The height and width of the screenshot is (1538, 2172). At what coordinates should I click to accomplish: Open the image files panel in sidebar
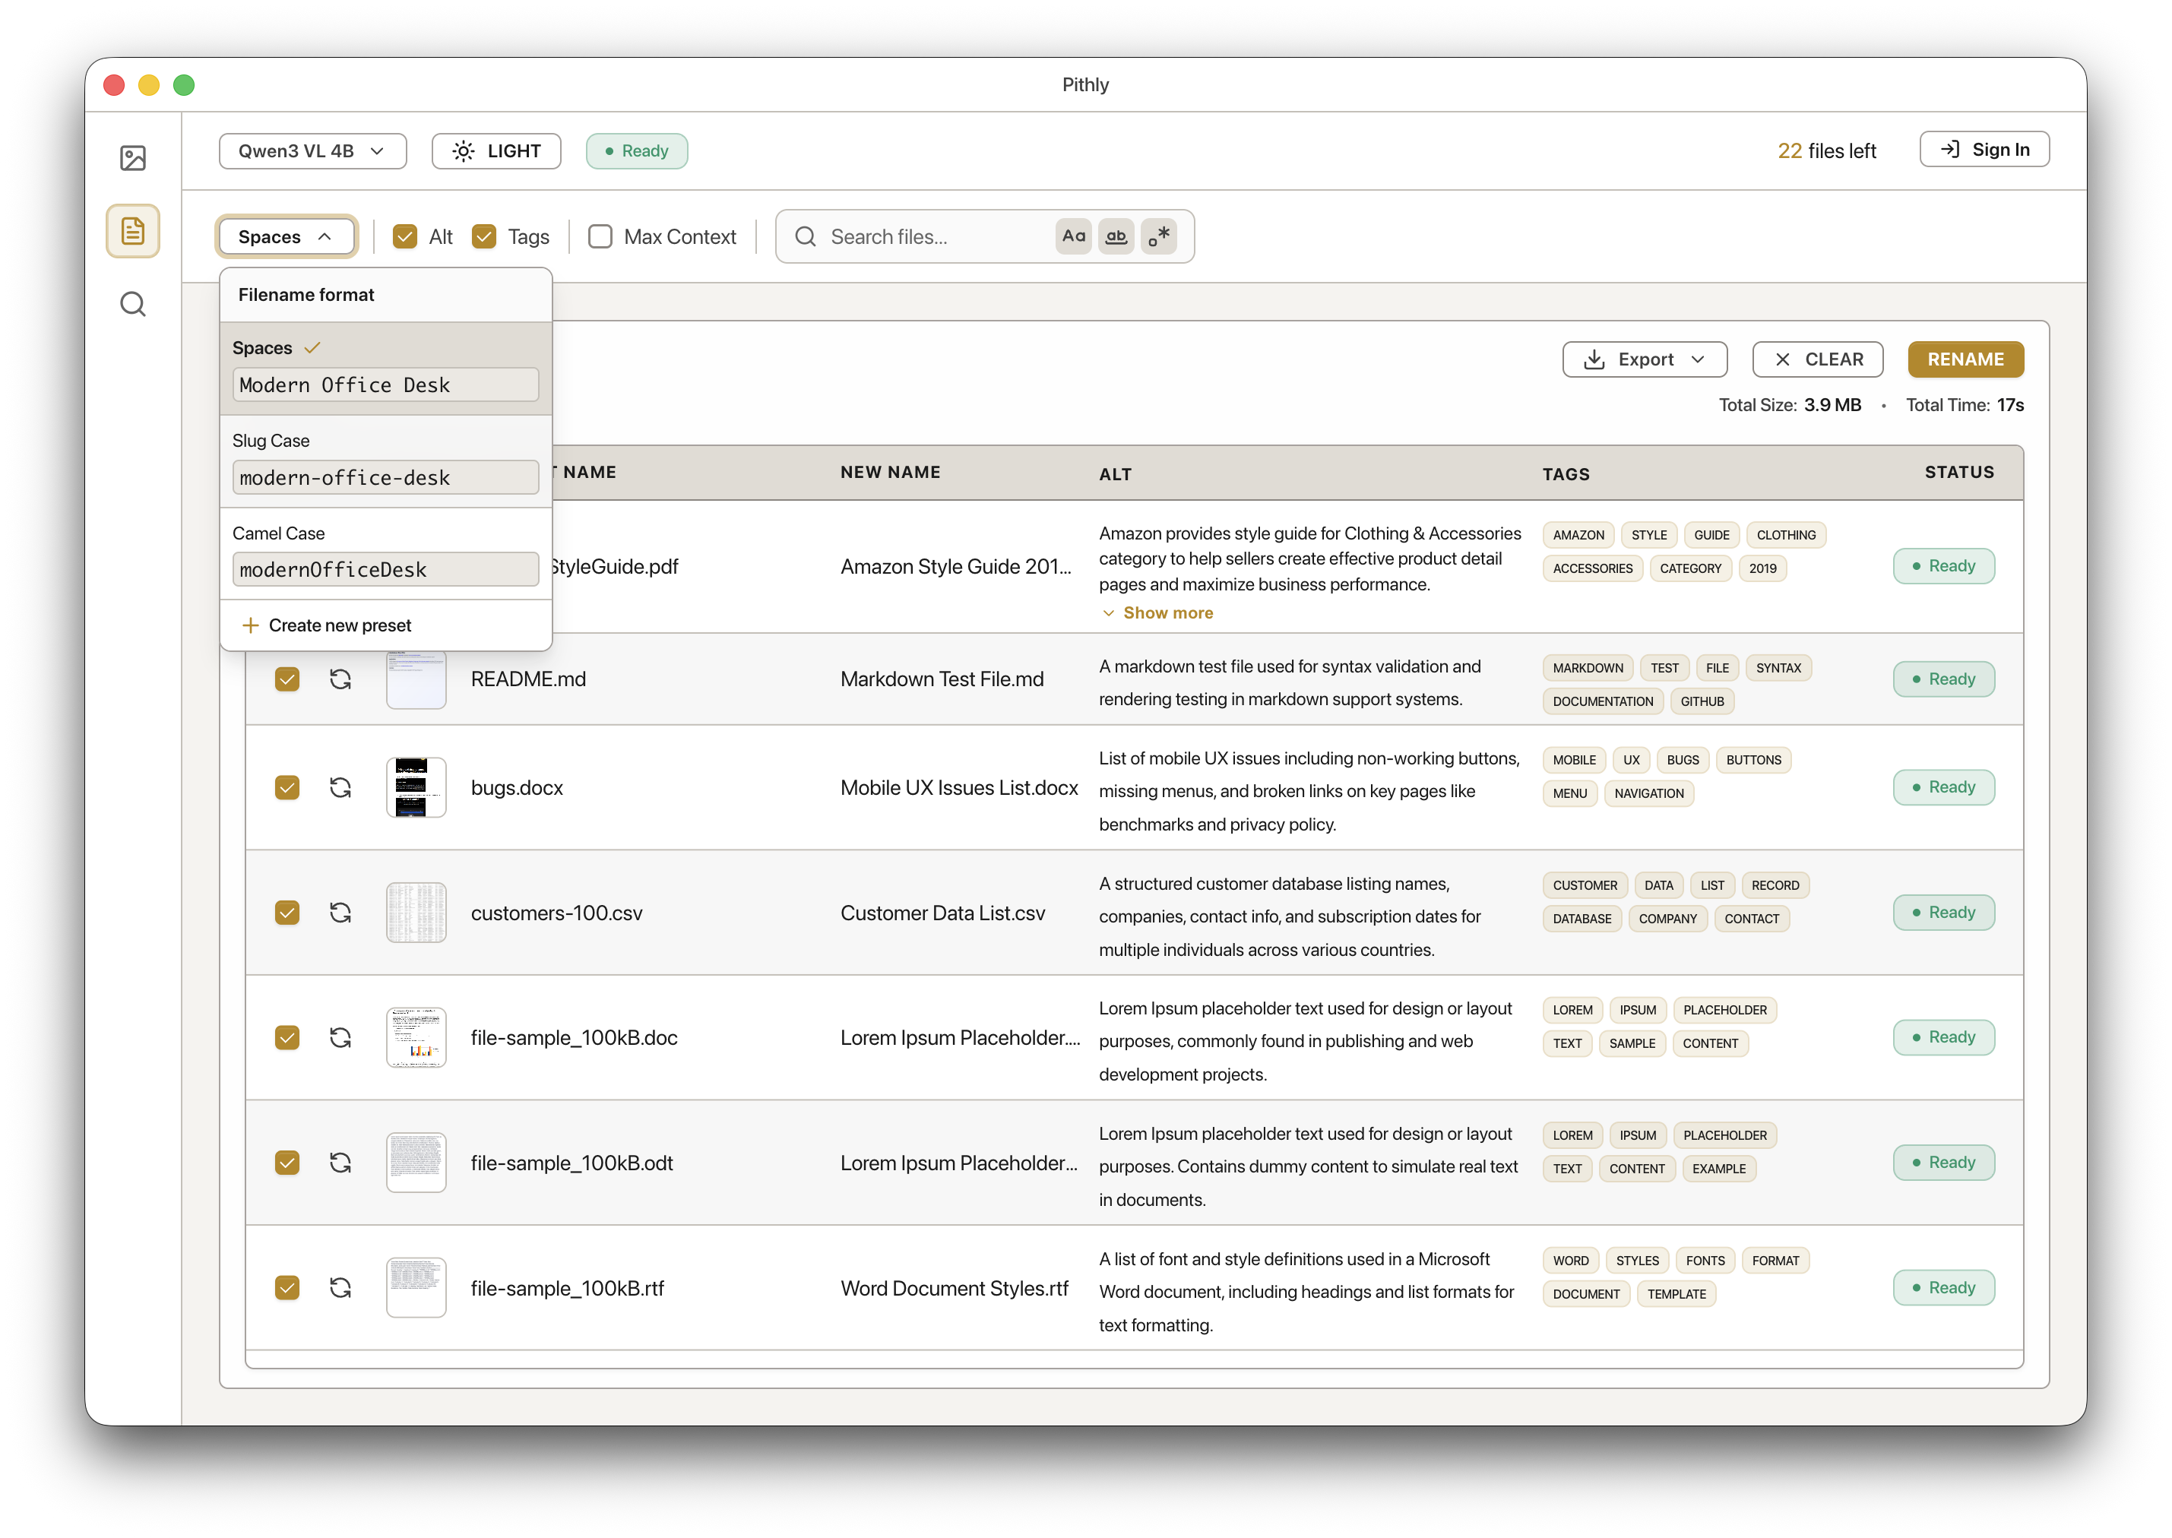(132, 158)
